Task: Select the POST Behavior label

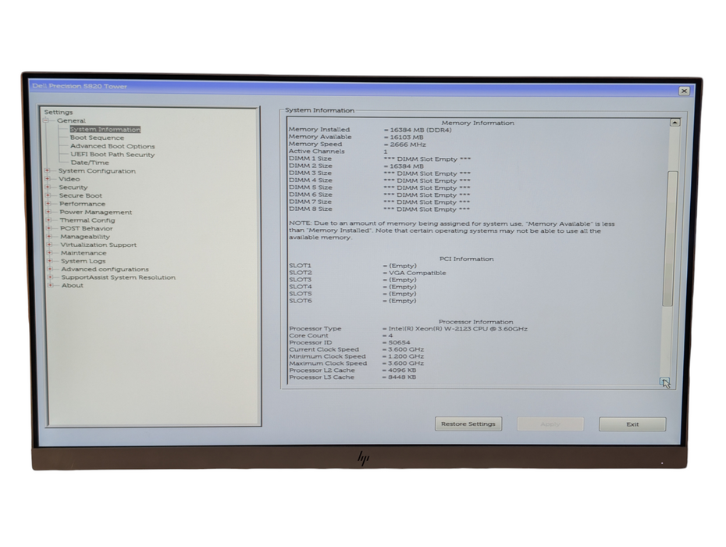Action: click(87, 228)
